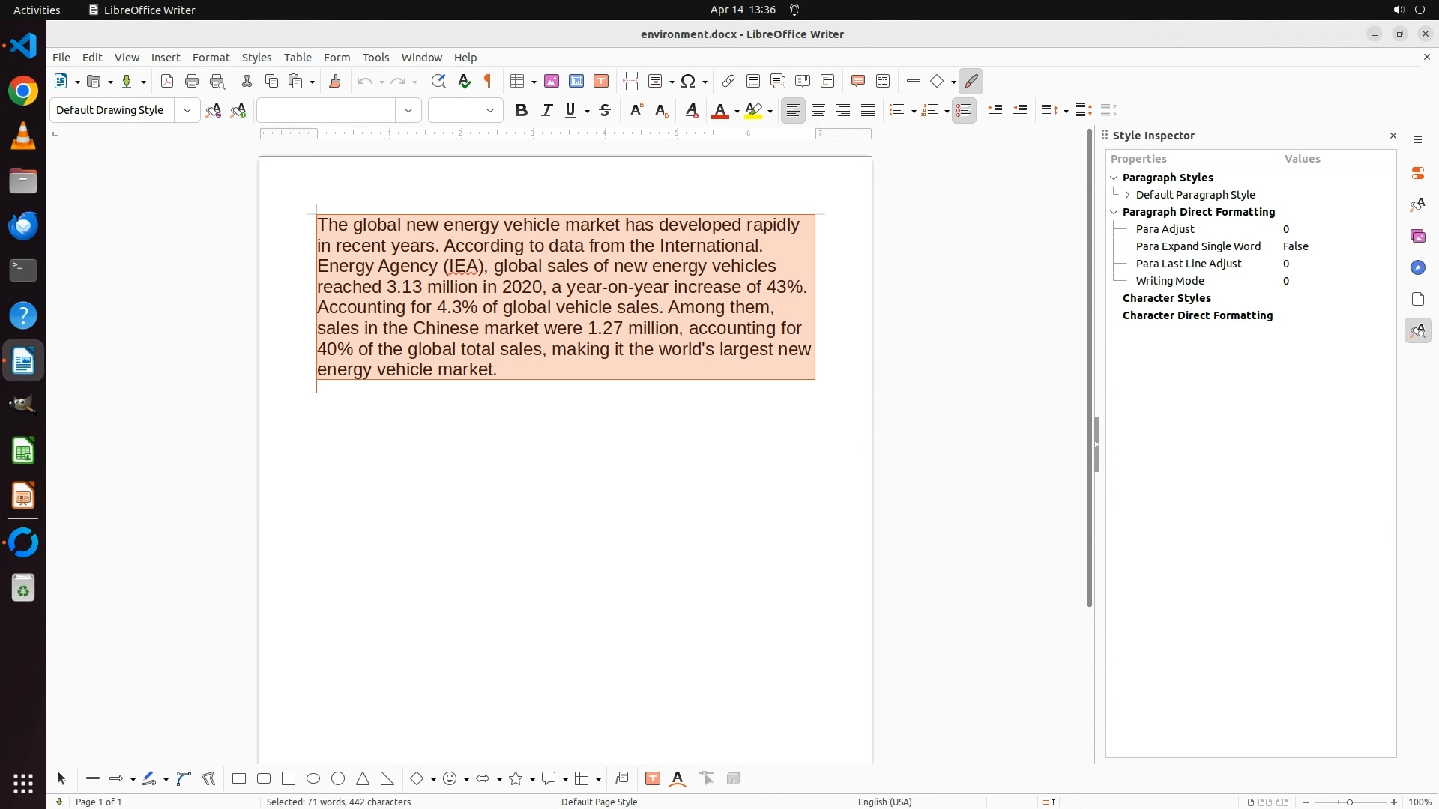
Task: Close the Style Inspector panel
Action: [x=1393, y=136]
